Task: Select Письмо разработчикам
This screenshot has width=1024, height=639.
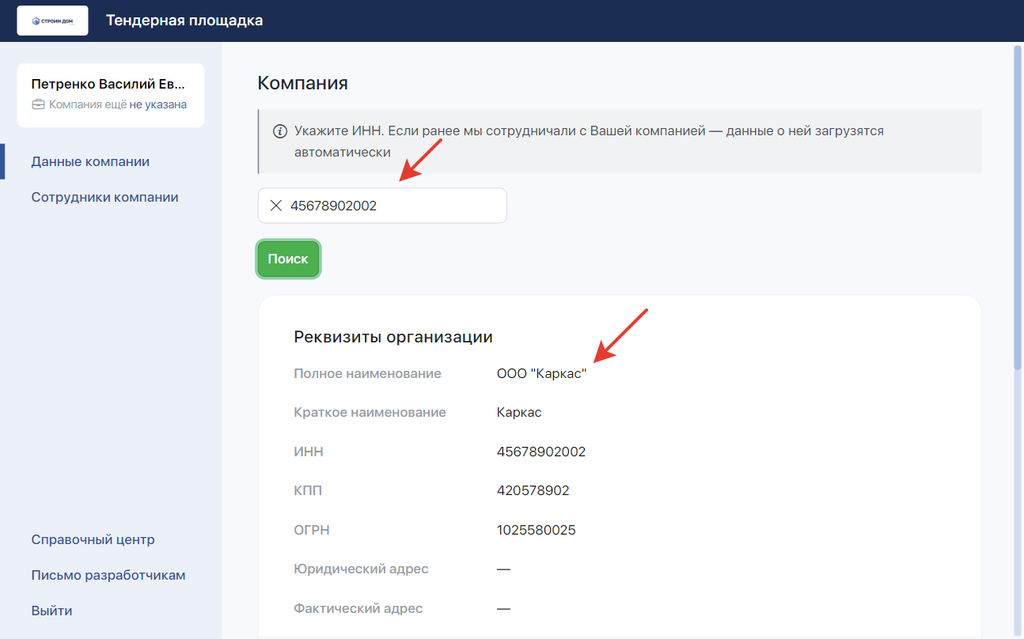Action: [x=108, y=575]
